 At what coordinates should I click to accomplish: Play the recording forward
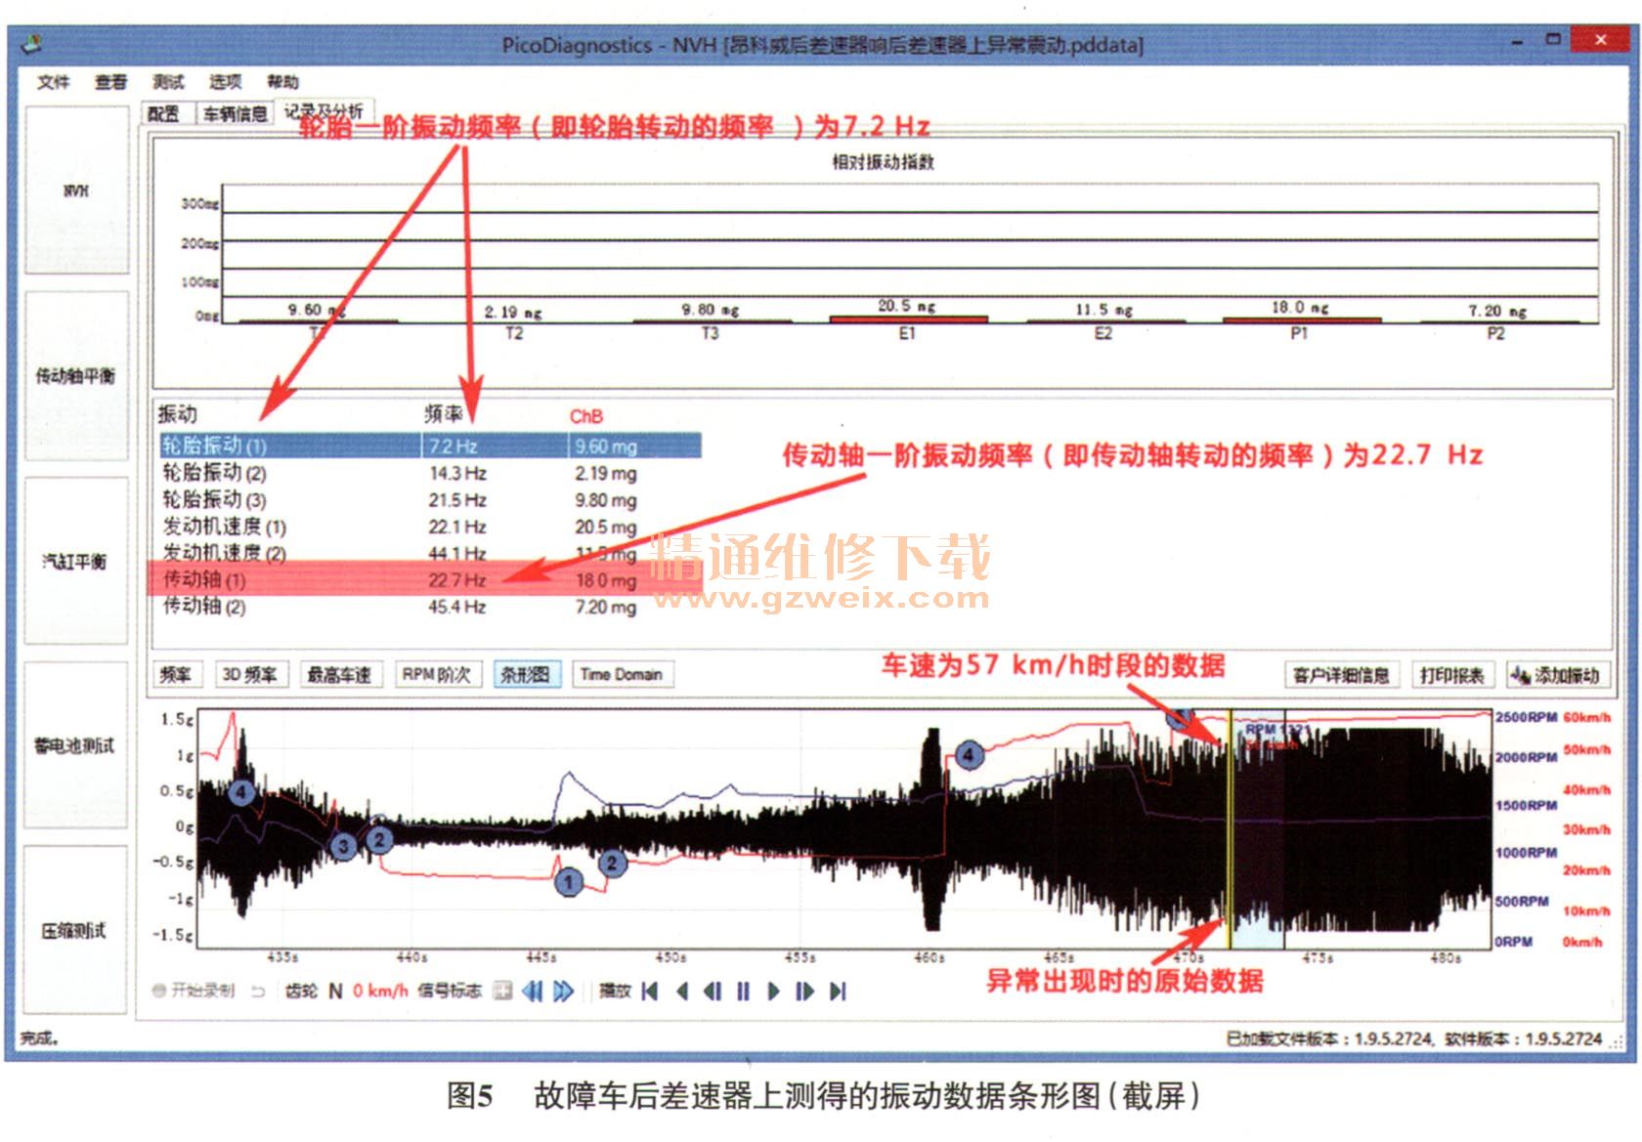click(773, 992)
